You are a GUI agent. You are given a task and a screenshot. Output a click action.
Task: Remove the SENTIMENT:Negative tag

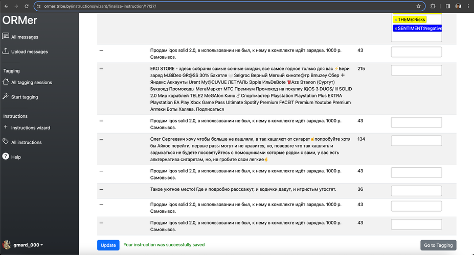tap(395, 29)
